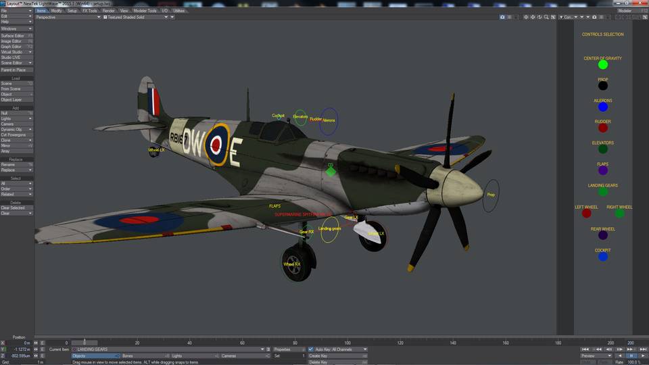Click the viewport zoom magnifier icon
The width and height of the screenshot is (649, 365).
tap(546, 17)
